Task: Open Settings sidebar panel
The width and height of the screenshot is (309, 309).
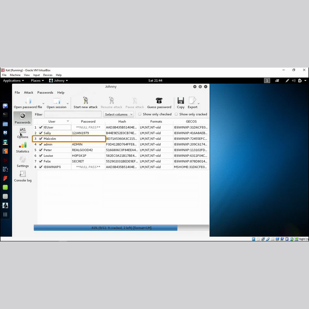Action: click(23, 162)
